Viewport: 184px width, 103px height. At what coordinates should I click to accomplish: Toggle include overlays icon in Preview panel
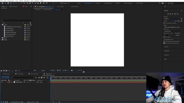coord(179,21)
